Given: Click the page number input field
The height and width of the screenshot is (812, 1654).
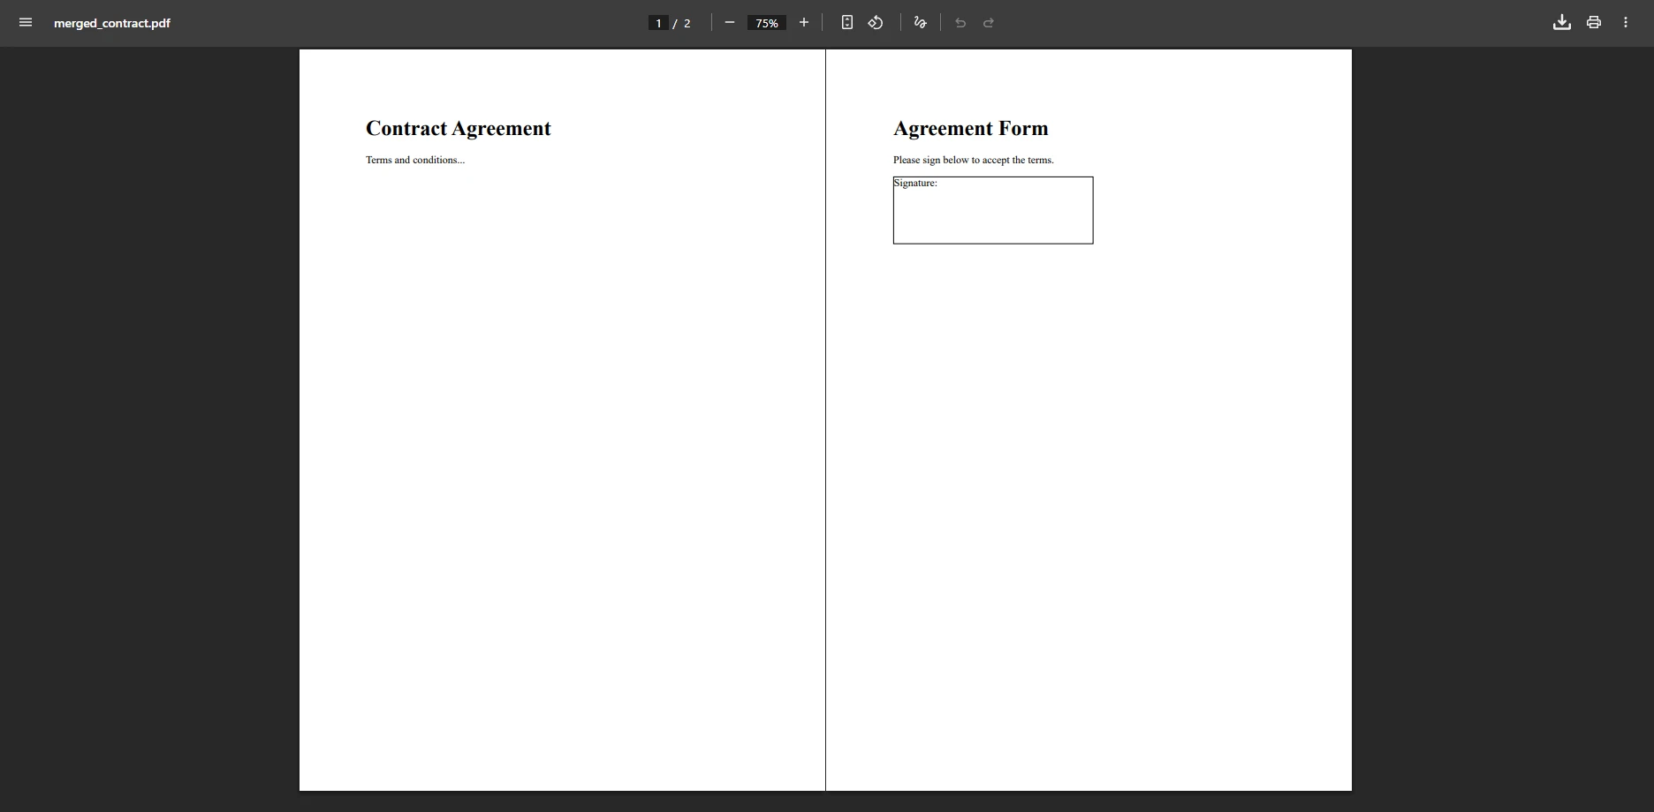Looking at the screenshot, I should pyautogui.click(x=658, y=23).
